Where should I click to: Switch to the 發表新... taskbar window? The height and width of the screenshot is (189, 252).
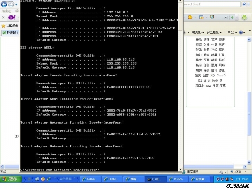[x=199, y=179]
